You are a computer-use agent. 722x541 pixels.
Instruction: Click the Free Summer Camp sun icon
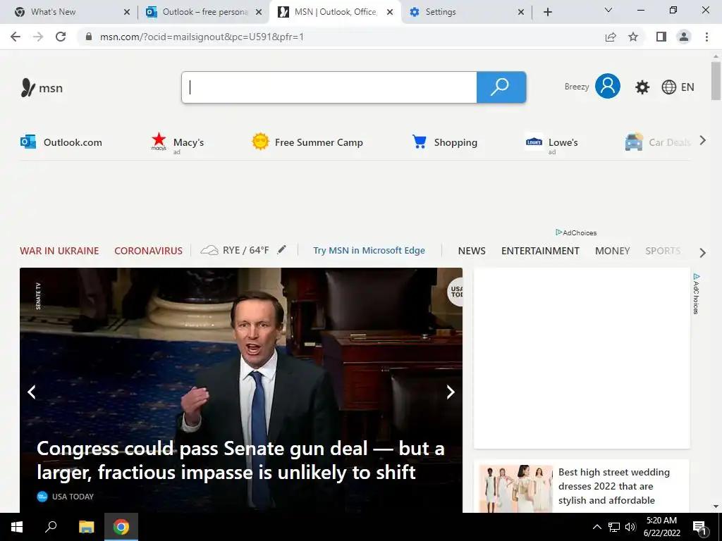260,141
